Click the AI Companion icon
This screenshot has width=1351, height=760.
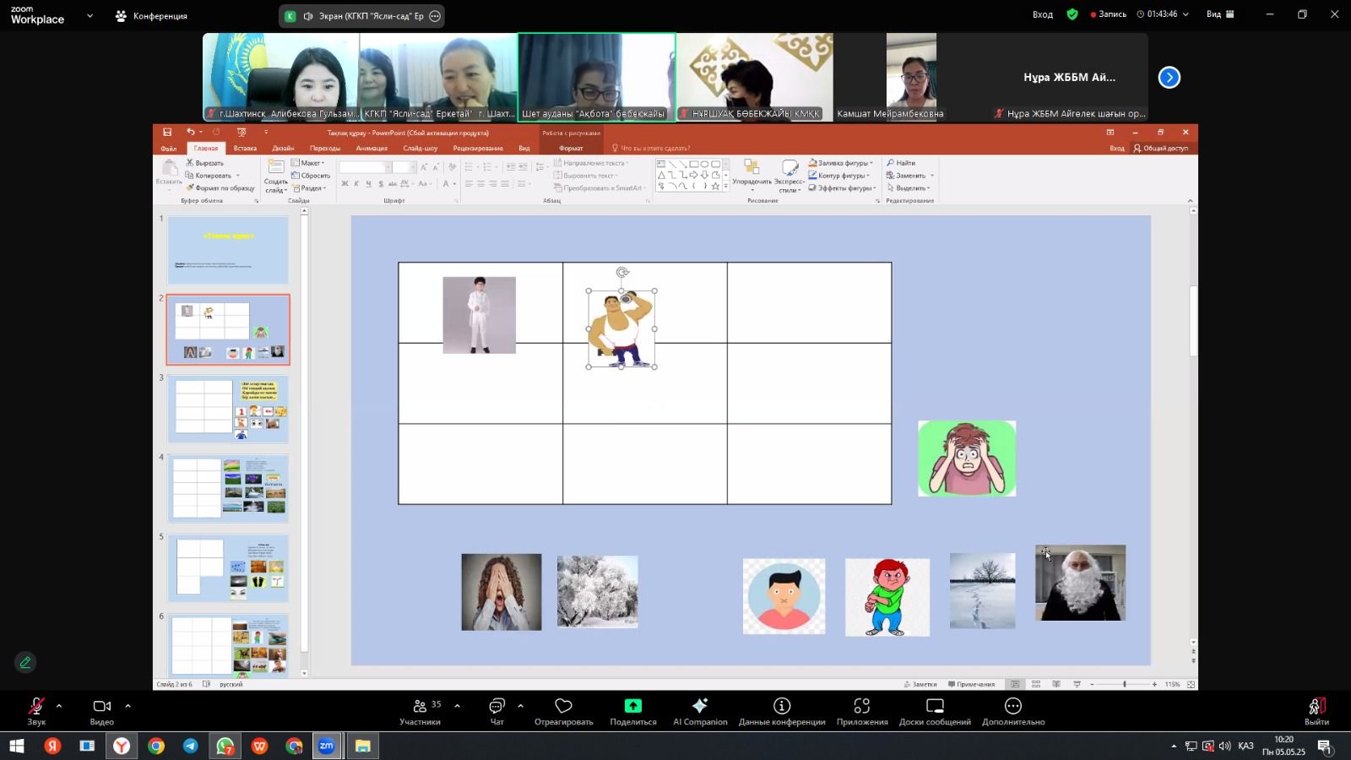point(699,710)
